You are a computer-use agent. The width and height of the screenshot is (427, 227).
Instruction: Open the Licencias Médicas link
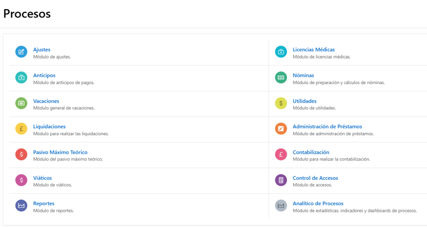313,50
